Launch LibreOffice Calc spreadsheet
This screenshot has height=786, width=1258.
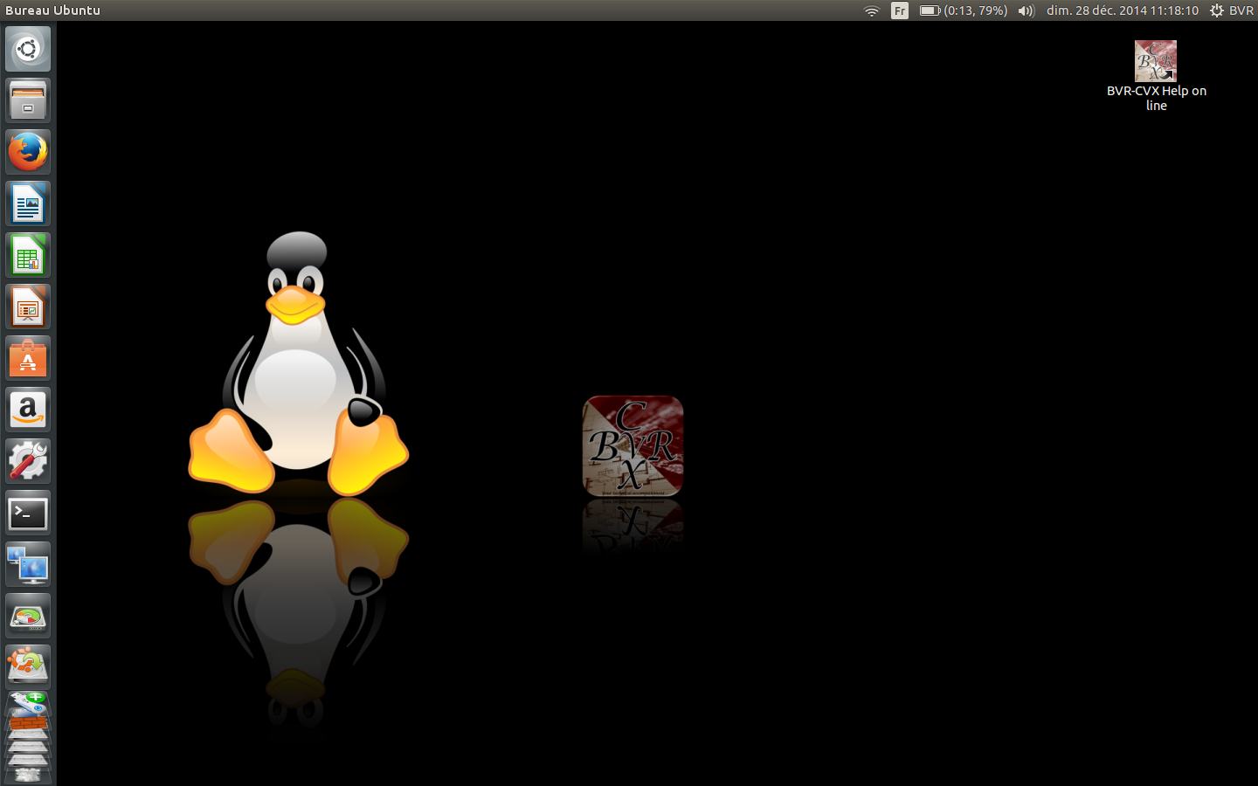[28, 256]
